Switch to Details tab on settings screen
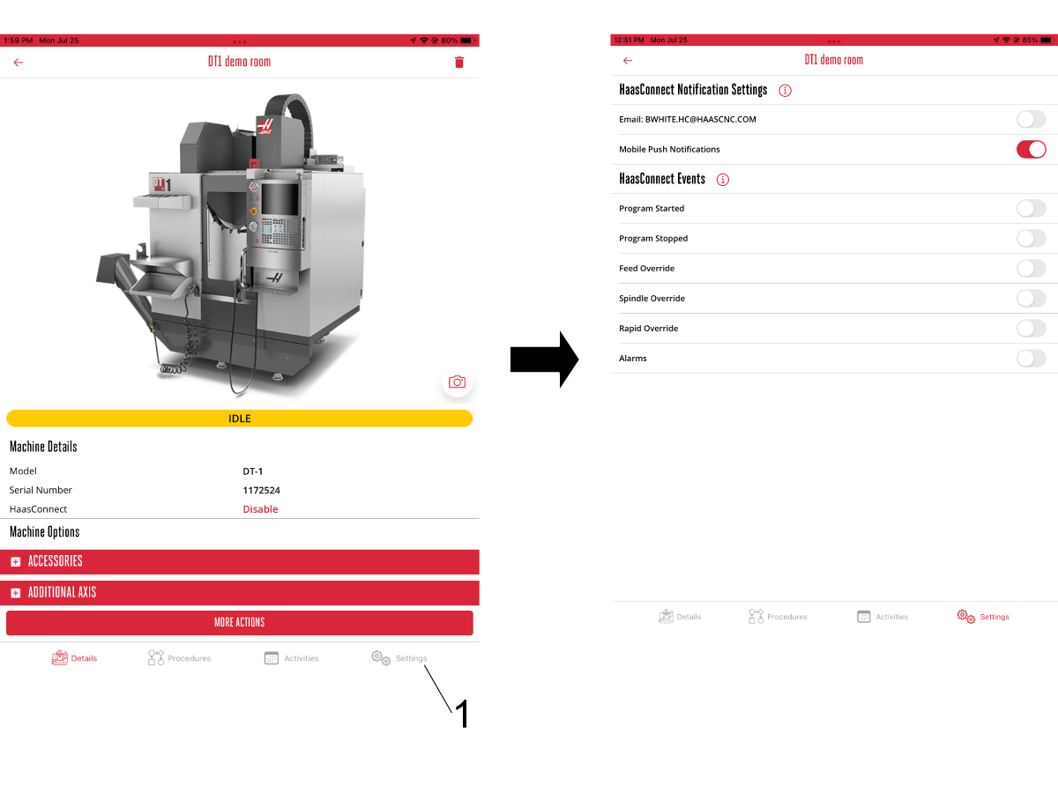 coord(680,617)
